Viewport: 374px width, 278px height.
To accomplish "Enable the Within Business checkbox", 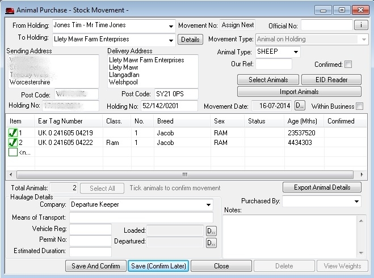I will point(359,106).
